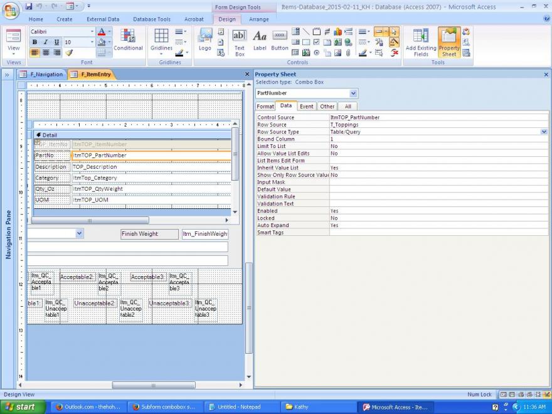Select the Label control
The height and width of the screenshot is (414, 552).
pyautogui.click(x=260, y=40)
